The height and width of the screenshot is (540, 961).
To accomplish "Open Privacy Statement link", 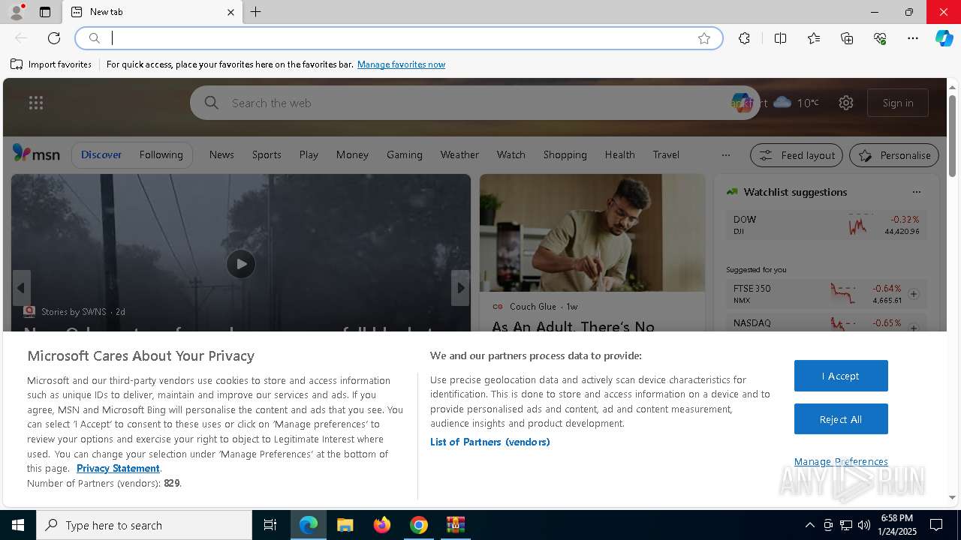I will [x=118, y=468].
